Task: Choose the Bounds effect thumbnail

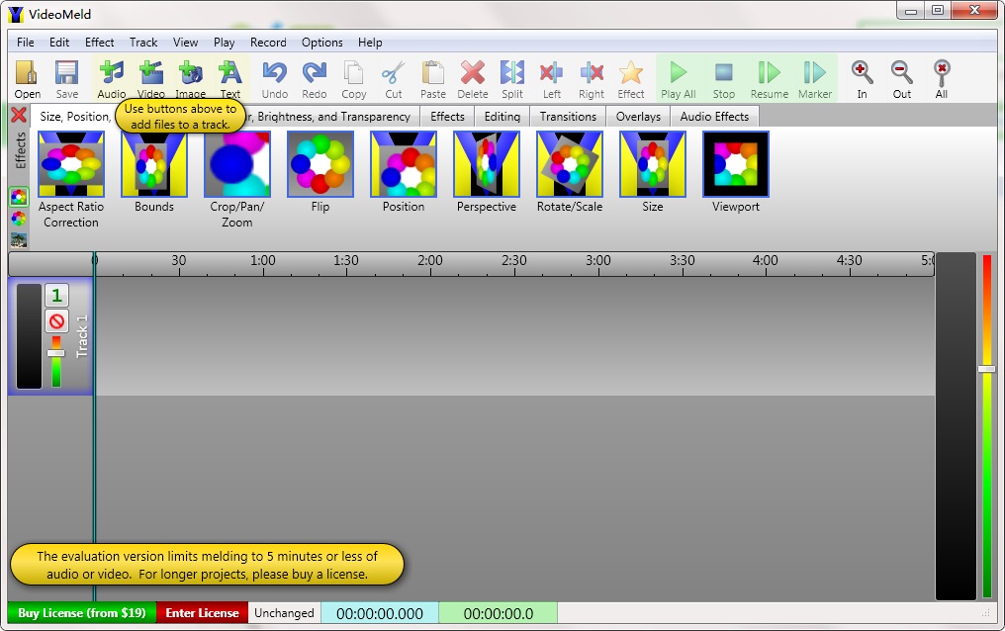Action: pos(154,172)
